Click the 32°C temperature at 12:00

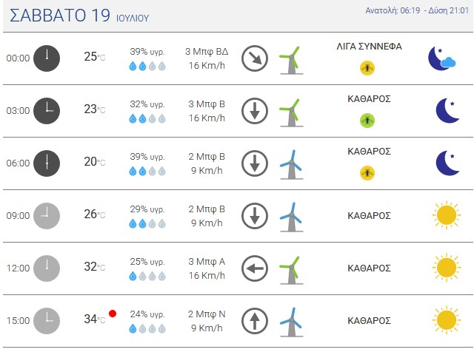[95, 266]
